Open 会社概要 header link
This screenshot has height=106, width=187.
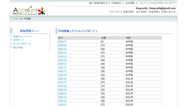click(x=130, y=3)
